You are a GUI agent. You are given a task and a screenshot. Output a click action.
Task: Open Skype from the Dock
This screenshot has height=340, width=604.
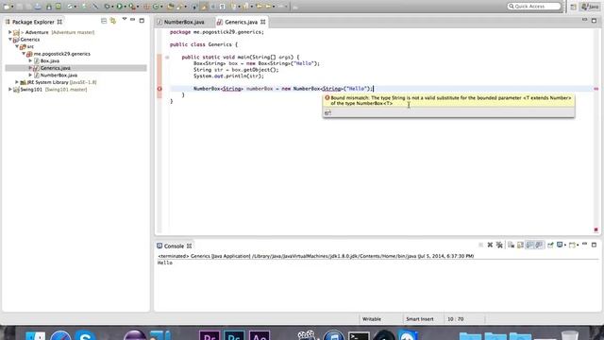[85, 335]
